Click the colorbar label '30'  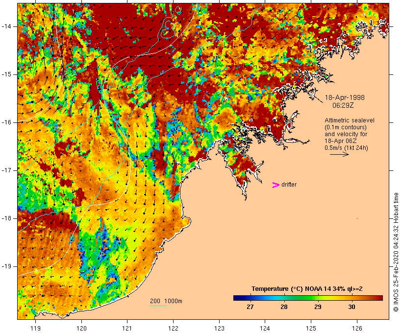point(352,307)
